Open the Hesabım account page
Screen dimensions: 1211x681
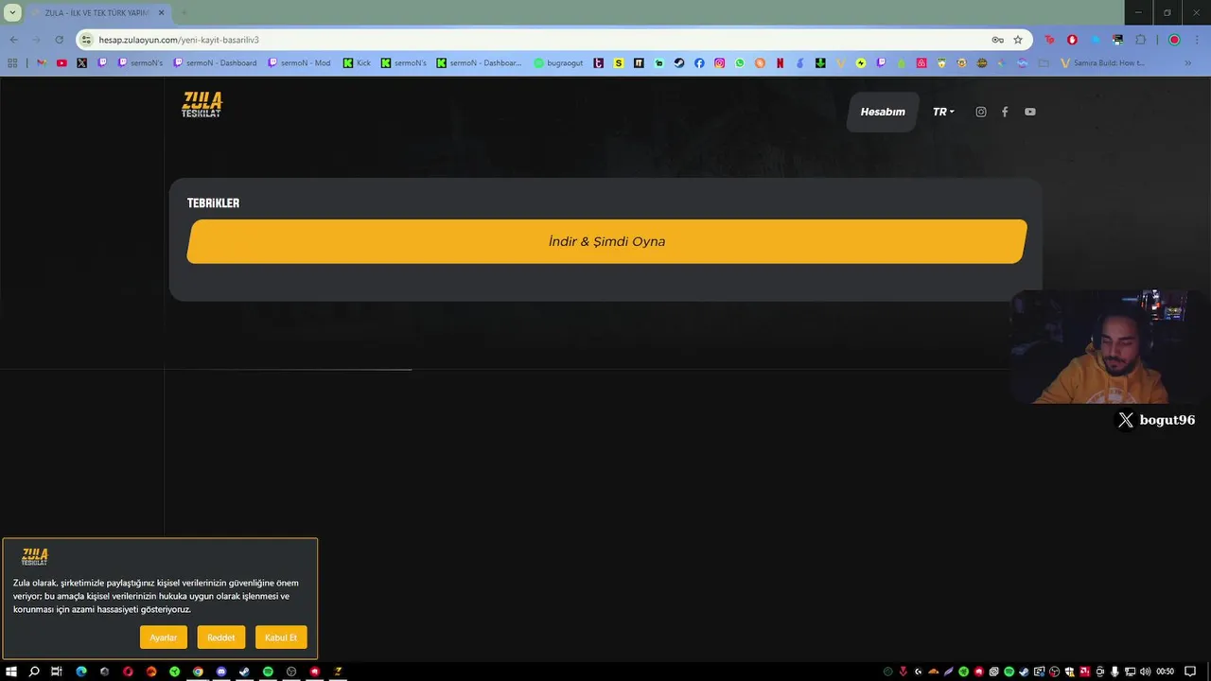coord(883,112)
